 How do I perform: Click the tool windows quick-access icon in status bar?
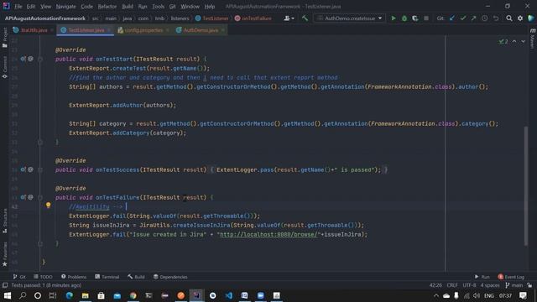pos(5,285)
